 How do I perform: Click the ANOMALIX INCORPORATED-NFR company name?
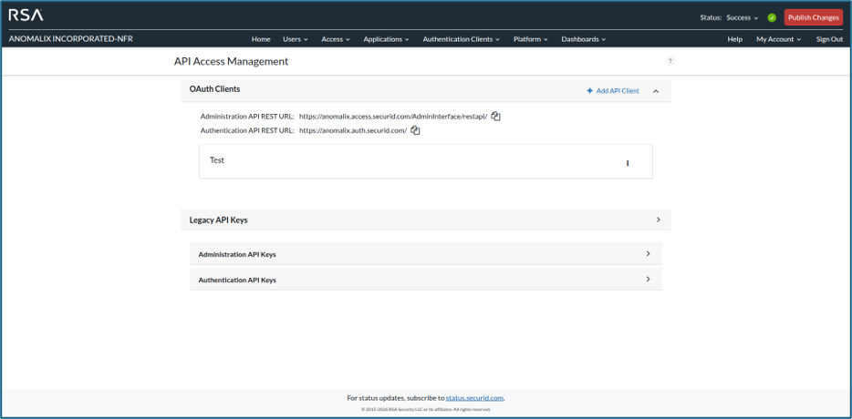70,39
